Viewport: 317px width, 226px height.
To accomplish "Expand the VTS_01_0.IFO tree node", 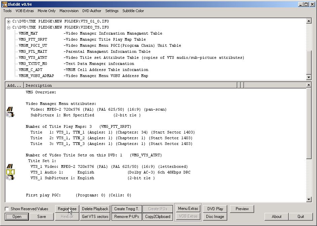I will coord(8,22).
